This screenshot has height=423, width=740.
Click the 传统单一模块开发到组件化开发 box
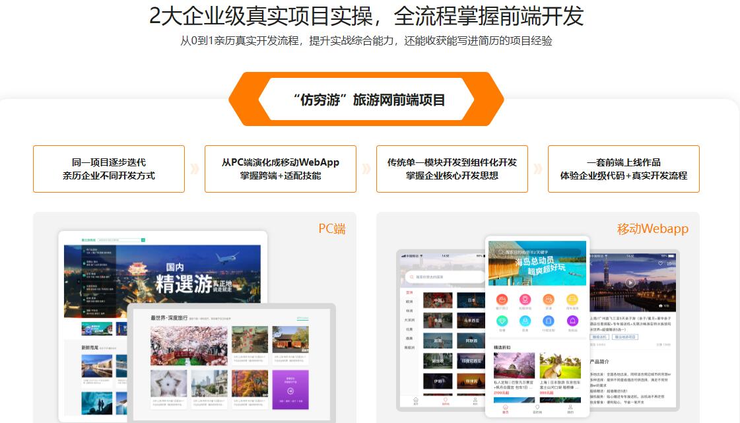pos(452,169)
